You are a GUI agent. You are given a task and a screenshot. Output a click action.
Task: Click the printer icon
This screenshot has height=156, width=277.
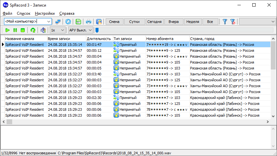pyautogui.click(x=89, y=22)
